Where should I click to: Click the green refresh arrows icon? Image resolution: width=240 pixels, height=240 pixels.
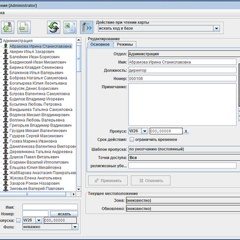point(53,27)
